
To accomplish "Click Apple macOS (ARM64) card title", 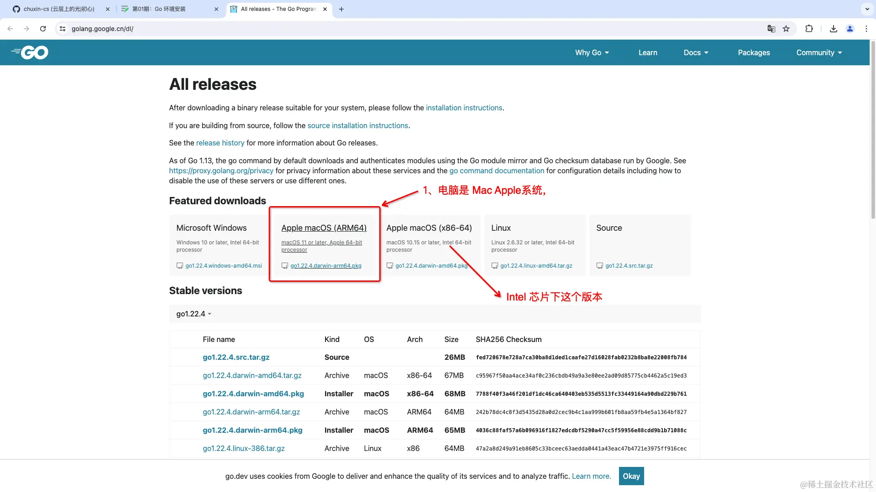I will [x=324, y=228].
